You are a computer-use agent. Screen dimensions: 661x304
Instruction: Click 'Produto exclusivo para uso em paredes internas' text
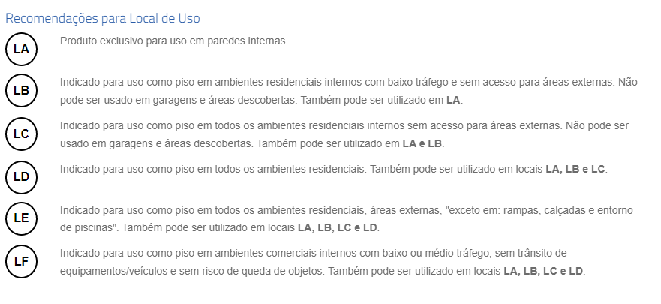pos(173,41)
